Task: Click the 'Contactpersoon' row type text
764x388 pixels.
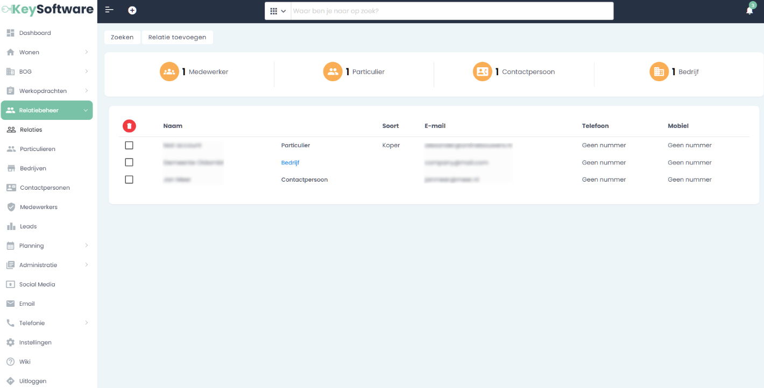Action: (x=305, y=179)
